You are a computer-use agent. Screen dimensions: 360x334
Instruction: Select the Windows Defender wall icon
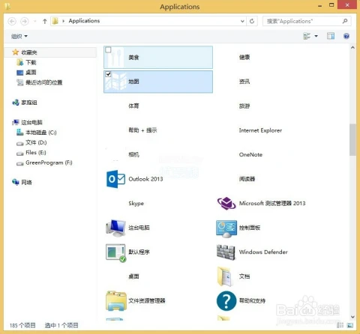[x=226, y=252]
